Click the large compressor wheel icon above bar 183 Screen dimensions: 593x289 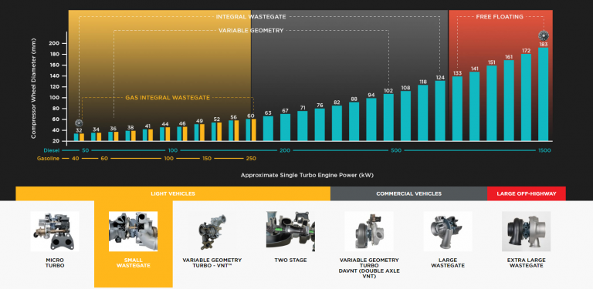(544, 36)
